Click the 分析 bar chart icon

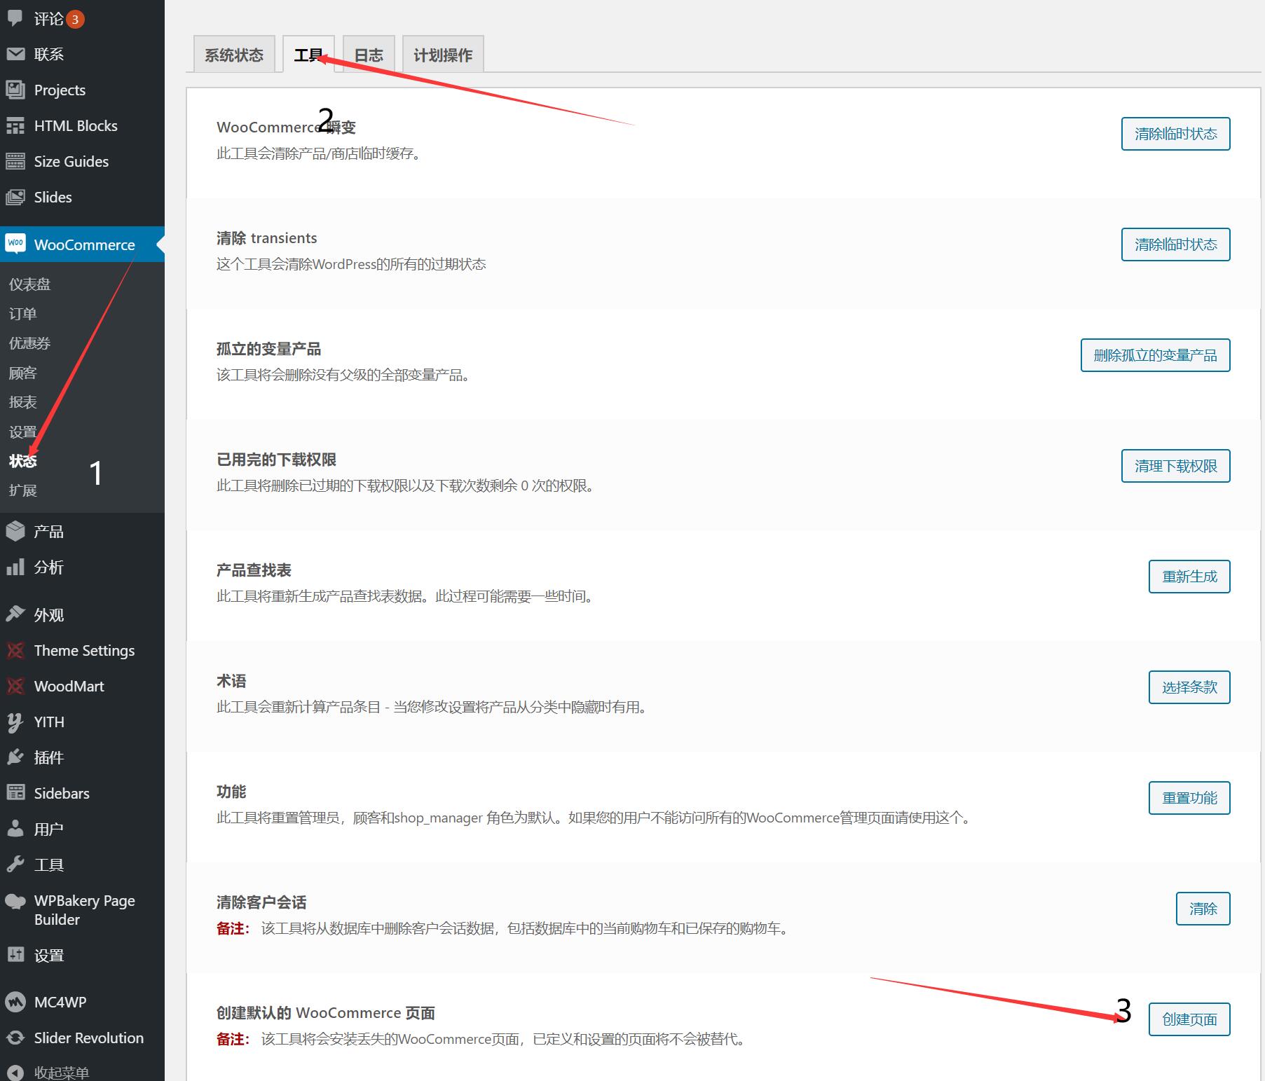[15, 567]
